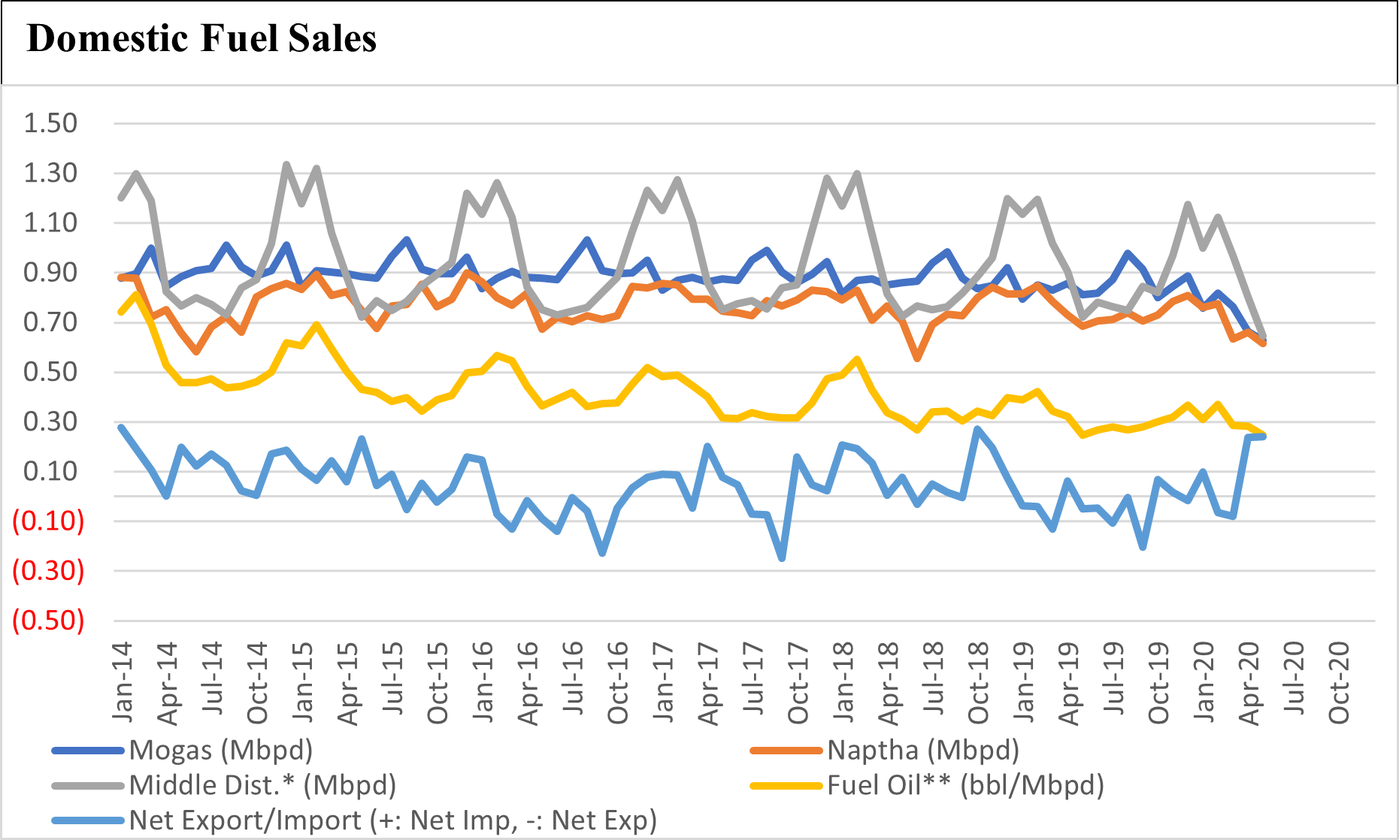Click the Net Export/Import light blue legend swatch
Screen dimensions: 1399x840
(87, 820)
